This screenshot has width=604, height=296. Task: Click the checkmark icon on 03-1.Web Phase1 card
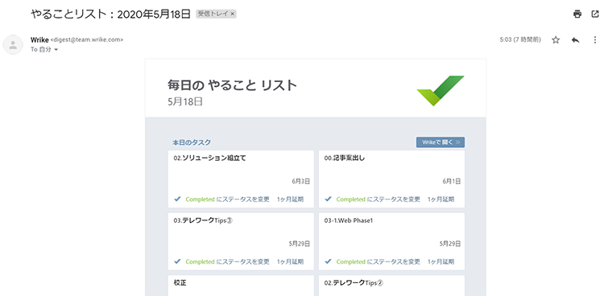click(328, 261)
